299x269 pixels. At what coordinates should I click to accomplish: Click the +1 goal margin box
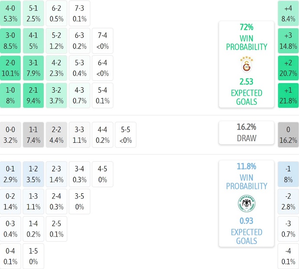pos(288,95)
